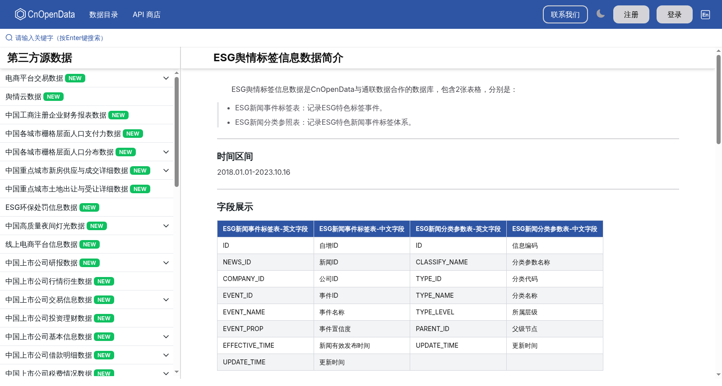
Task: Switch language with the En icon
Action: [x=705, y=14]
